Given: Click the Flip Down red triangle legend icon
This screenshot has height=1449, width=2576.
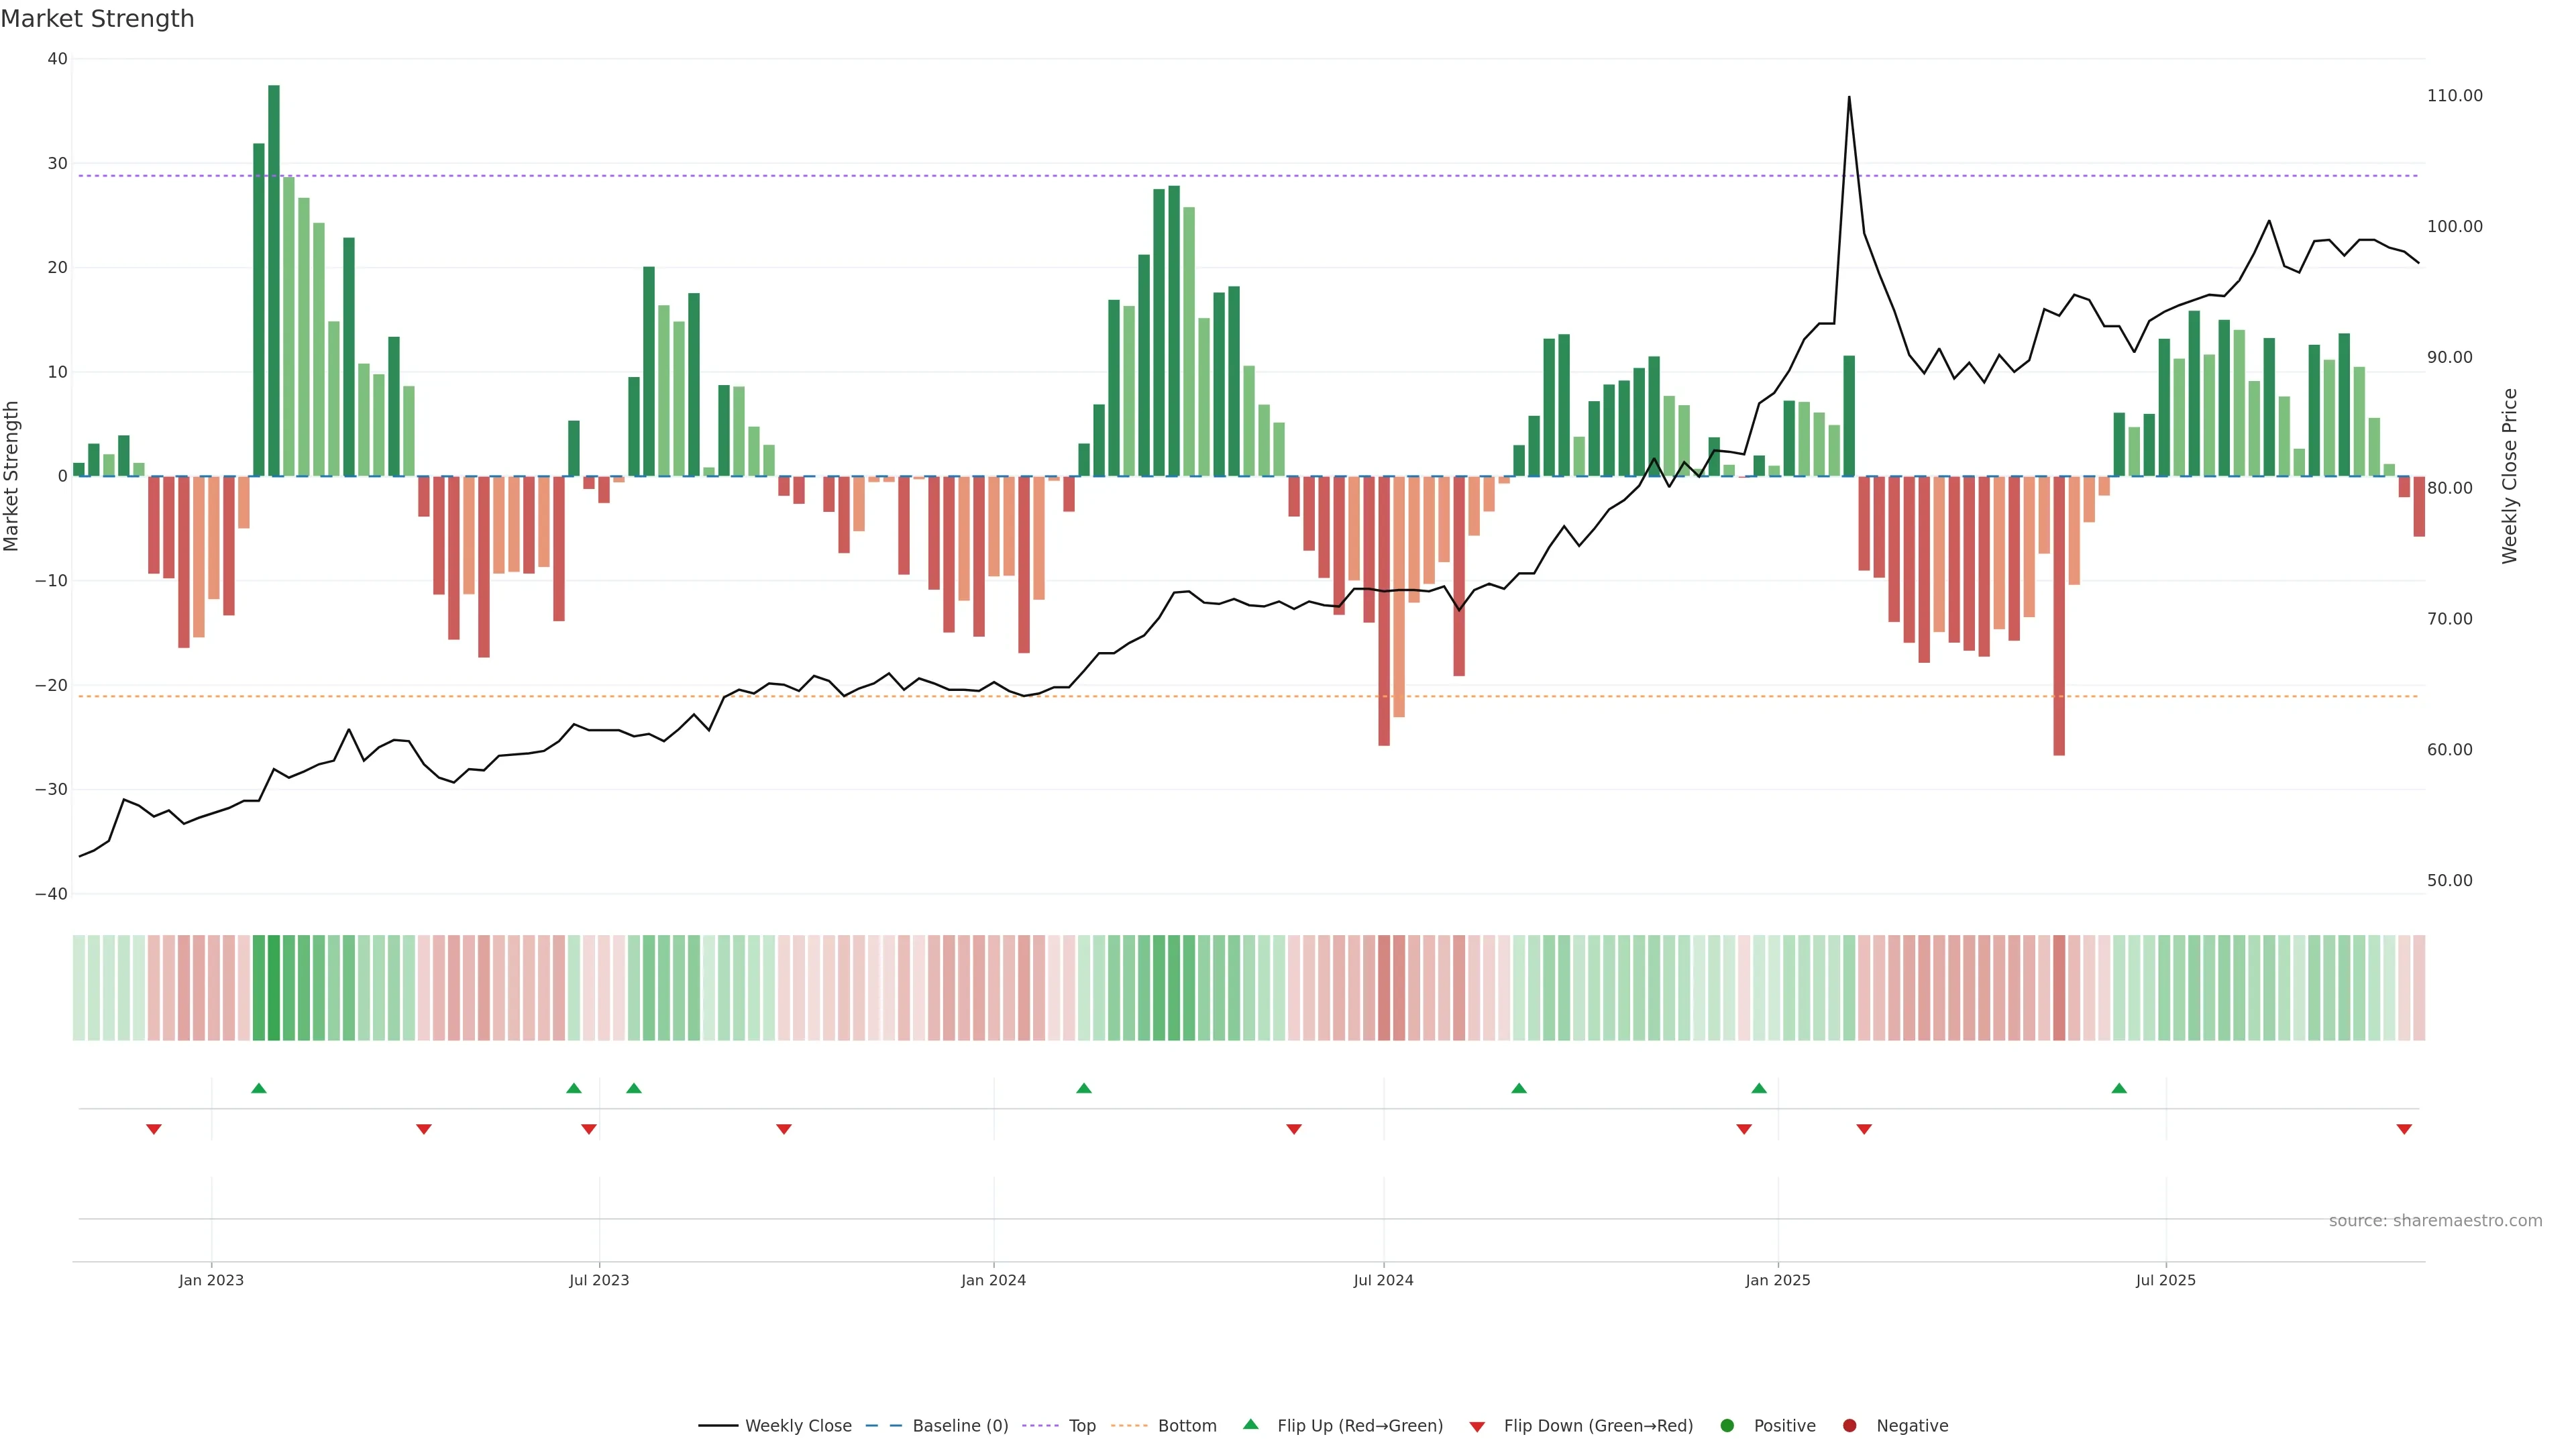Looking at the screenshot, I should pos(1477,1426).
